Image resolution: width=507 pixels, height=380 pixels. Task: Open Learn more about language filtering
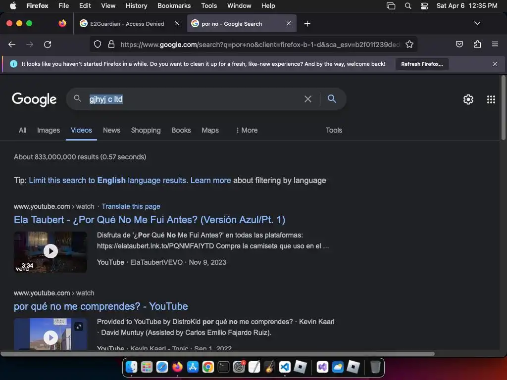(x=211, y=180)
